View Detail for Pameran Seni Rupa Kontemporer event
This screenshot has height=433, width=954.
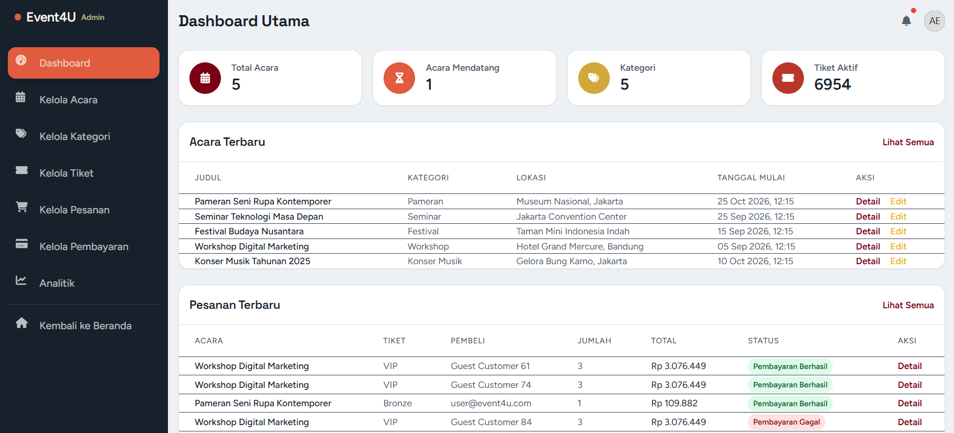coord(868,201)
